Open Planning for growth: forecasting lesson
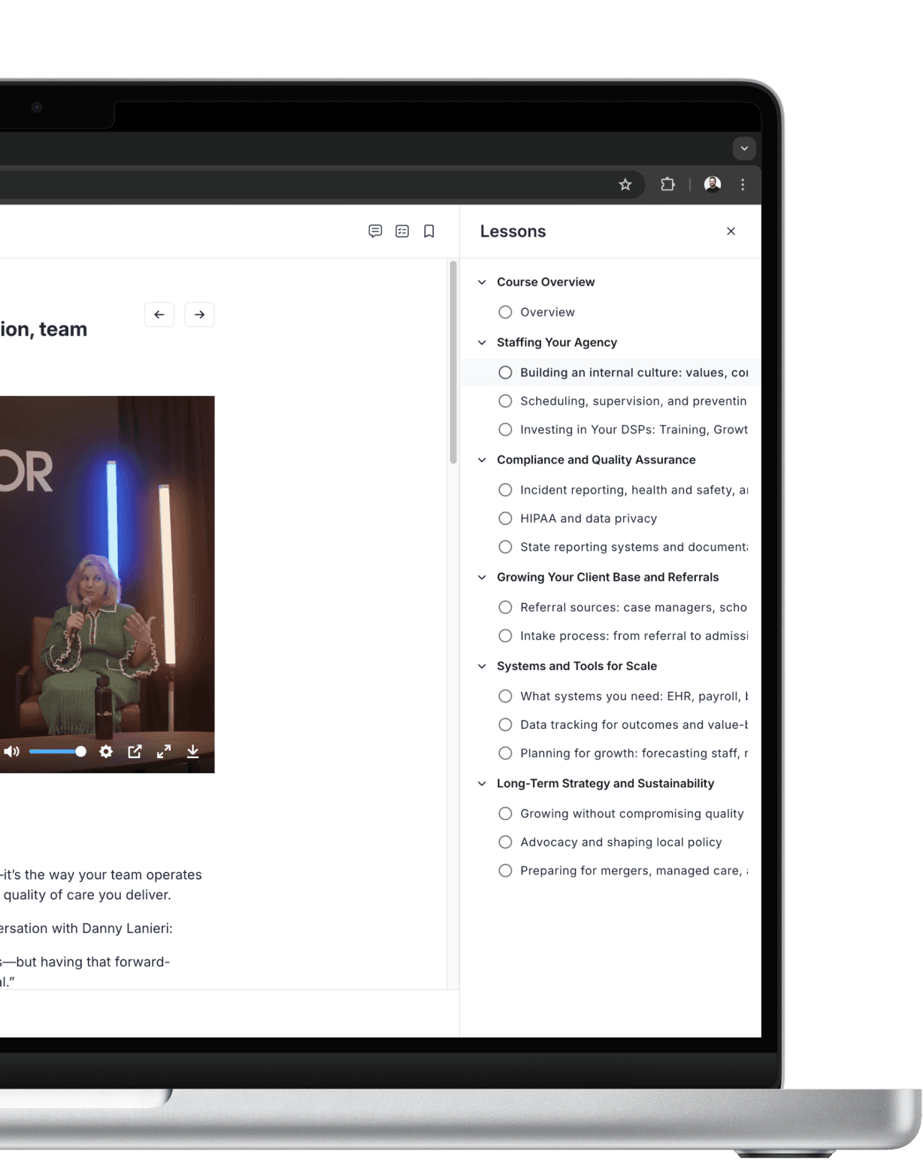 coord(634,754)
